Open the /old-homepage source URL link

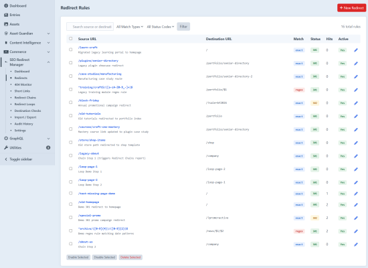point(88,202)
